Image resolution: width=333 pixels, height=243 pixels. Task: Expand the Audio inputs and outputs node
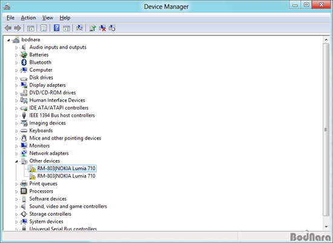16,48
